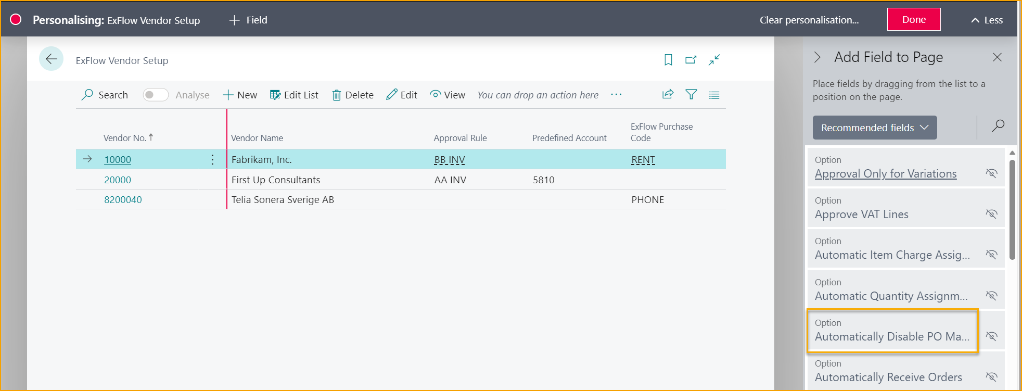Viewport: 1022px width, 391px height.
Task: Click Clear personalisation
Action: tap(809, 20)
